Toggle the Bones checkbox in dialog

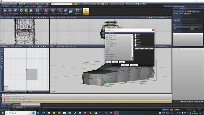tap(135, 44)
